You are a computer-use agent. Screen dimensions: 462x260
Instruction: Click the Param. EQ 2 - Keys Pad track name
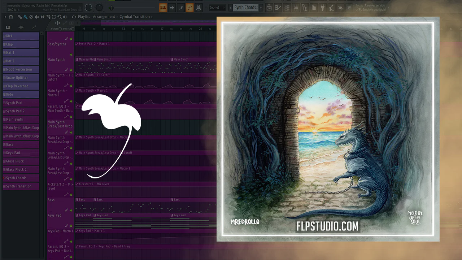(61, 248)
